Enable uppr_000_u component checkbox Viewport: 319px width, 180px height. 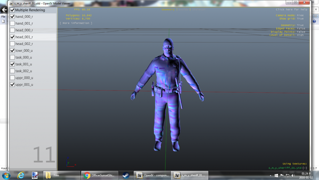[x=12, y=78]
